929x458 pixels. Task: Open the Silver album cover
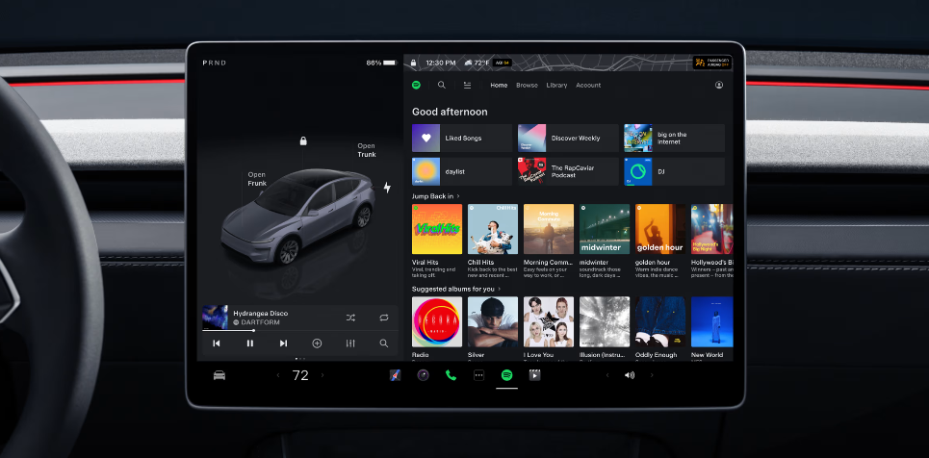(x=492, y=321)
